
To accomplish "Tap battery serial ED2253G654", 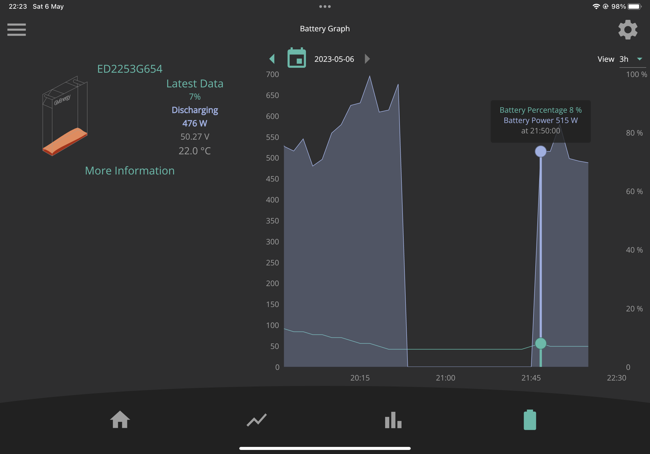I will click(x=130, y=69).
